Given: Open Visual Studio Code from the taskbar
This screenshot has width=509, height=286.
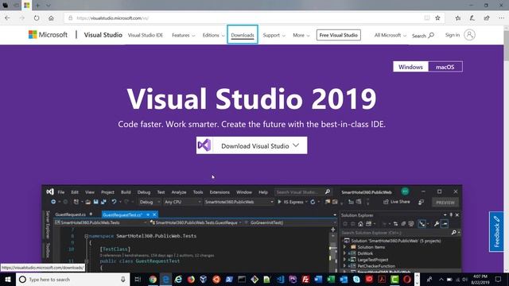Looking at the screenshot, I should pos(280,279).
